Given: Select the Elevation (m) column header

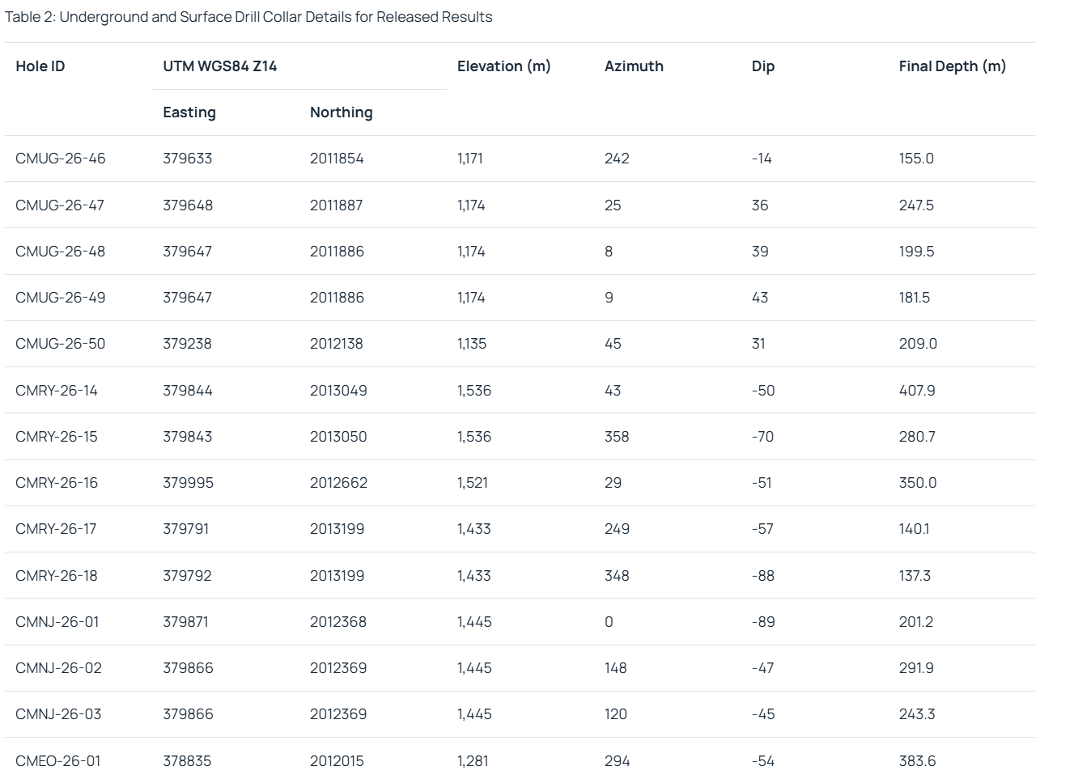Looking at the screenshot, I should tap(503, 66).
